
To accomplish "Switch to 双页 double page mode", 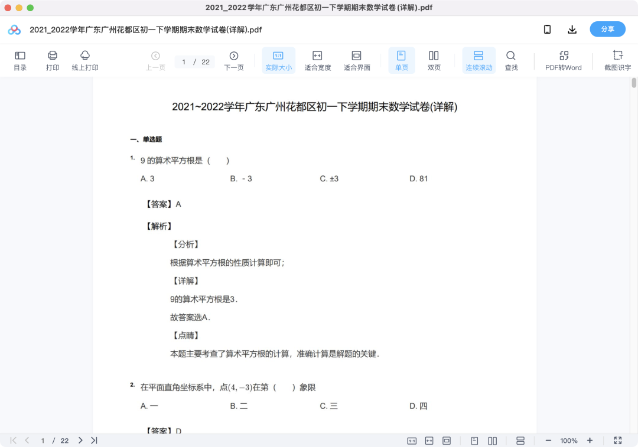I will [434, 61].
